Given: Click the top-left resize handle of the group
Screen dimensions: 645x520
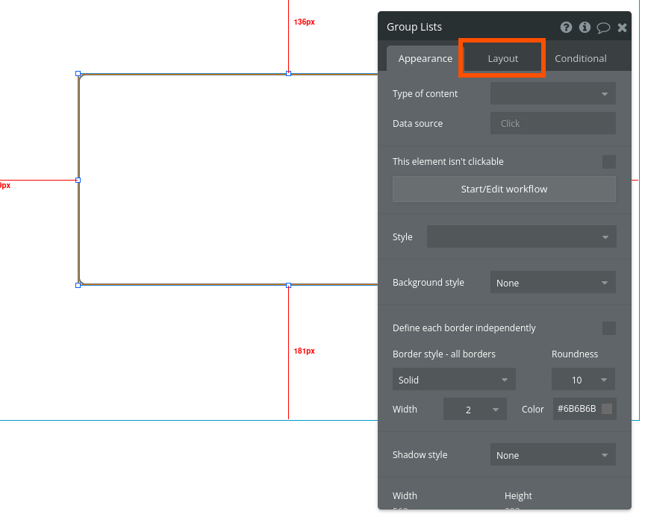Looking at the screenshot, I should pyautogui.click(x=78, y=74).
